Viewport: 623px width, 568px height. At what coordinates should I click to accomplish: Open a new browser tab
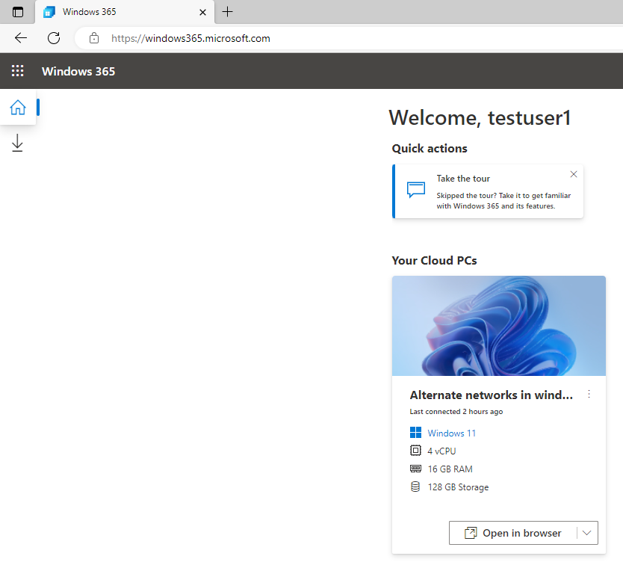click(x=227, y=12)
